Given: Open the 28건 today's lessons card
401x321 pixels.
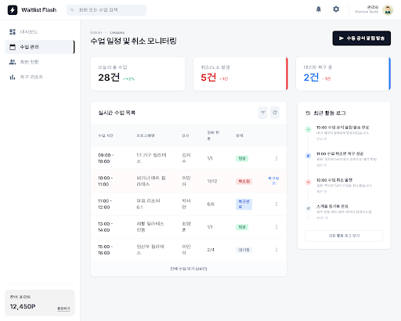Looking at the screenshot, I should pos(138,74).
